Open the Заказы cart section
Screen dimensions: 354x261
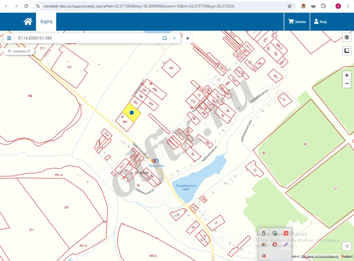(297, 22)
